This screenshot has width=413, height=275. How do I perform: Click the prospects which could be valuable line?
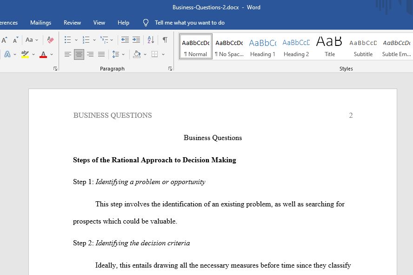125,221
